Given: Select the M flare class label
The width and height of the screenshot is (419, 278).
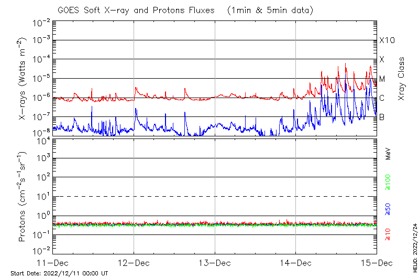Looking at the screenshot, I should coord(382,79).
